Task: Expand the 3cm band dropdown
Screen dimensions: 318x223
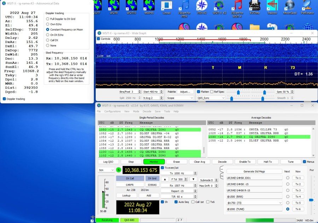Action: [x=106, y=170]
